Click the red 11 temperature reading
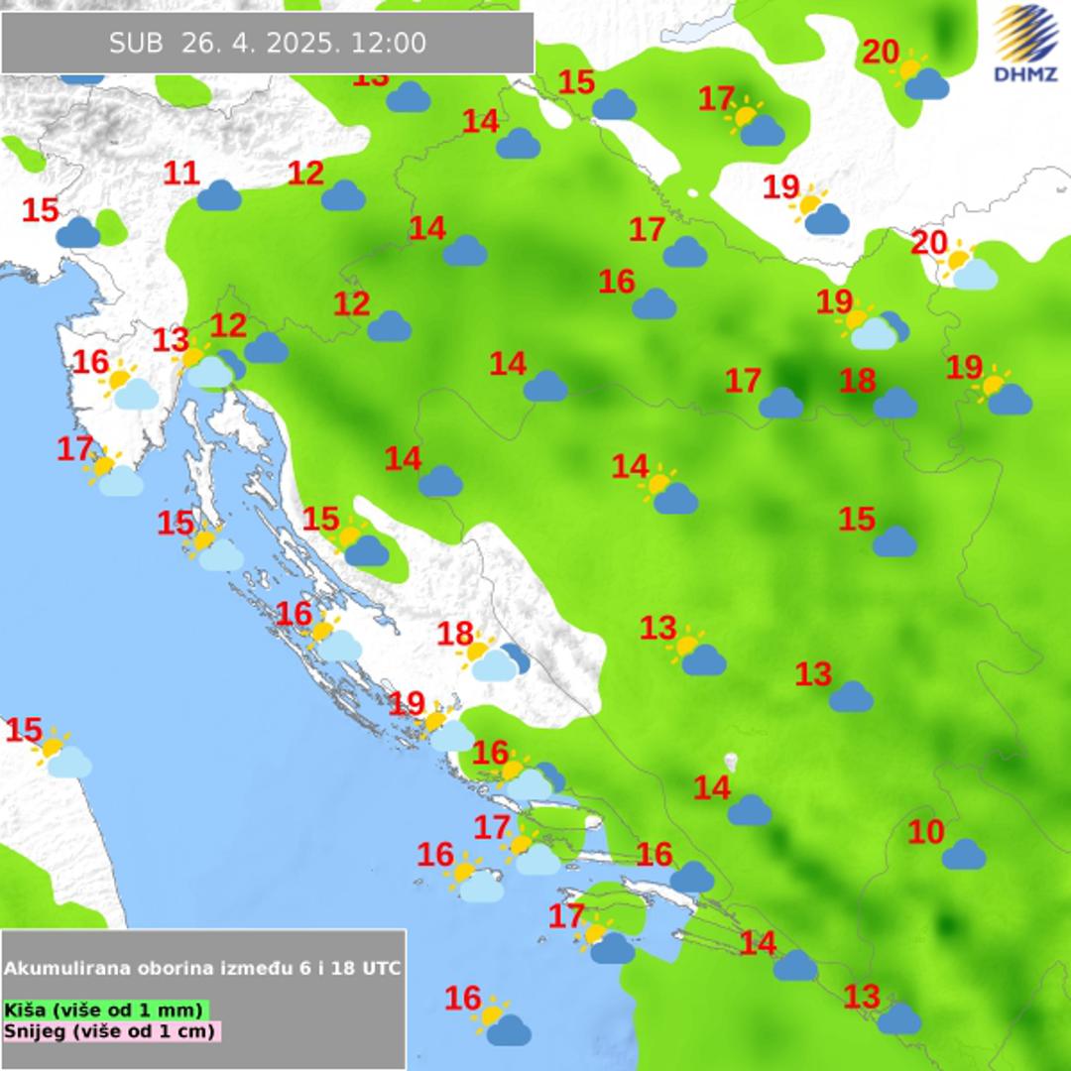The image size is (1071, 1071). tap(181, 174)
